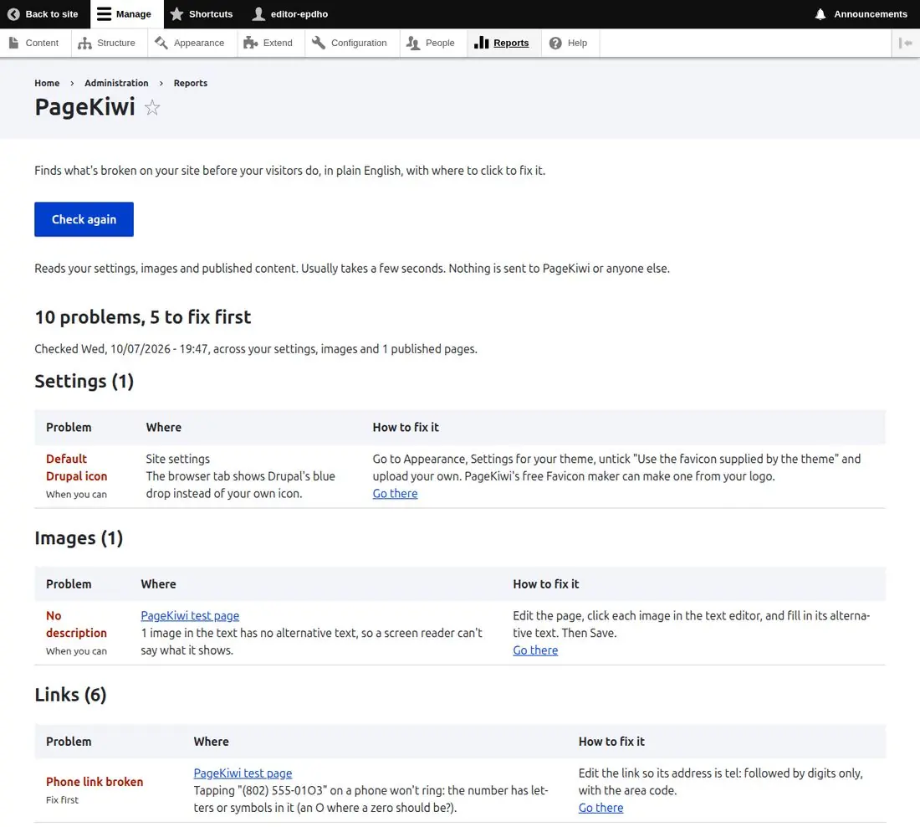Screen dimensions: 920x827
Task: Click the 'Fix first' priority label
Action: coord(62,800)
